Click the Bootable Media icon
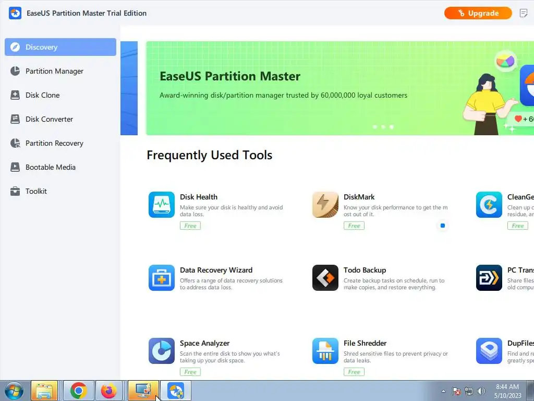Screen dimensions: 534x401 pos(15,167)
